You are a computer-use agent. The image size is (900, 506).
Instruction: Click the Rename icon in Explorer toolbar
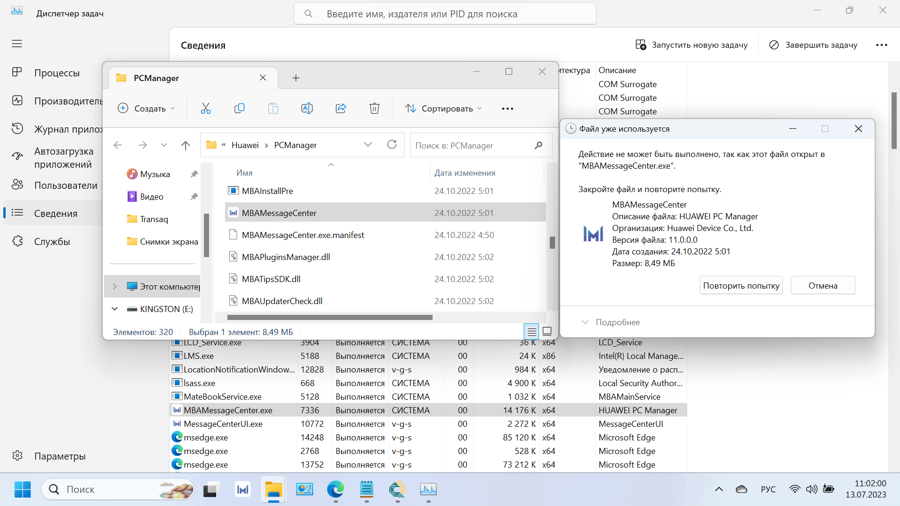tap(307, 108)
